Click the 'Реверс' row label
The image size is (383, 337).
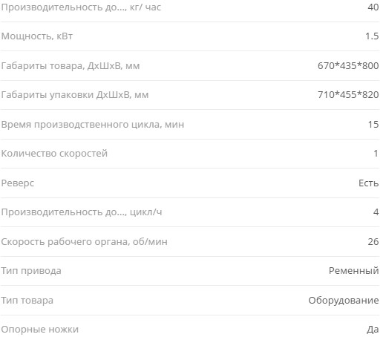18,183
